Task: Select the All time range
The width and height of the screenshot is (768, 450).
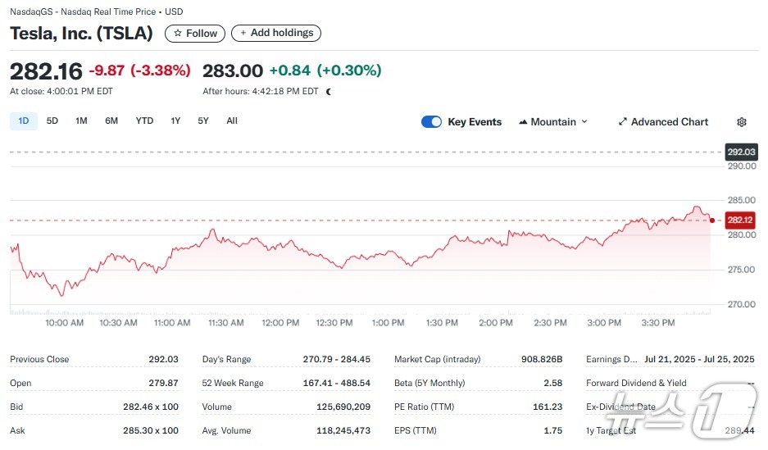Action: (x=232, y=121)
